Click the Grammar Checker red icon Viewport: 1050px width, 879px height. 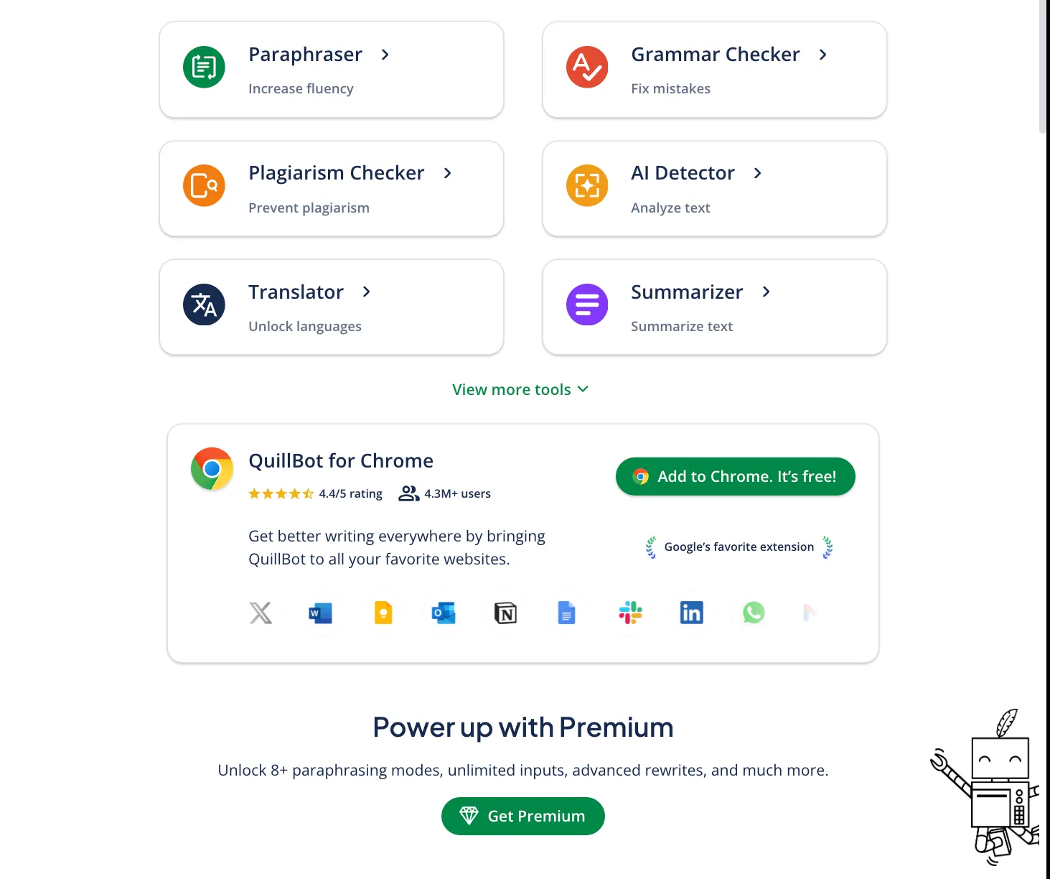coord(586,67)
